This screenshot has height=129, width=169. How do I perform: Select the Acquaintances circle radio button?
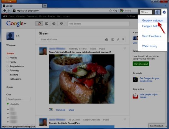click(x=7, y=66)
